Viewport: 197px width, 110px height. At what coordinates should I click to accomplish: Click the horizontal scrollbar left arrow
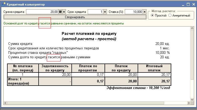click(5, 103)
